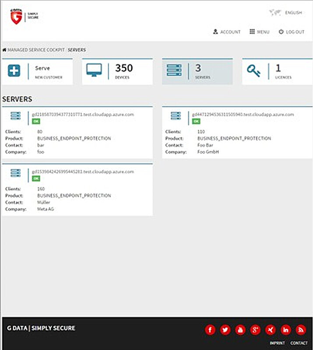313x350 pixels.
Task: Open the YouTube social icon in footer
Action: (x=240, y=330)
